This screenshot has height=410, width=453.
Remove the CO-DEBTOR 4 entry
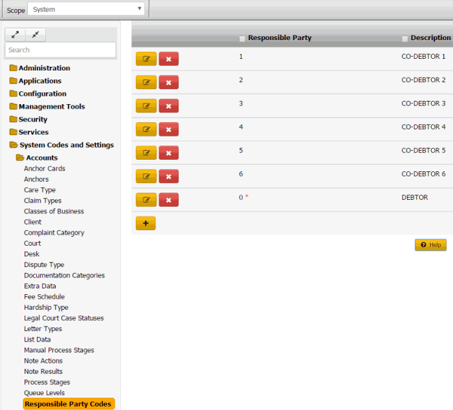pyautogui.click(x=168, y=129)
